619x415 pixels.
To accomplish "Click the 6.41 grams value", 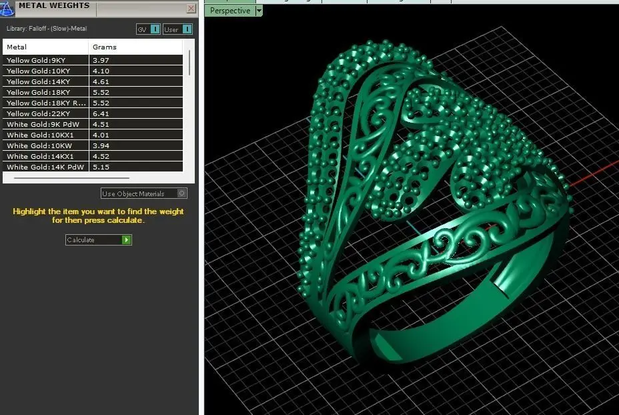I will coord(101,113).
